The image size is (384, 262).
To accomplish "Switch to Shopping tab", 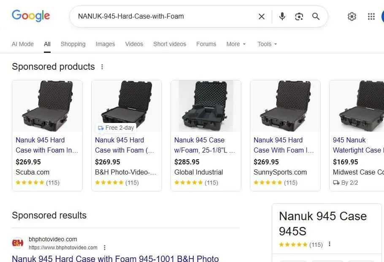I will click(x=73, y=44).
